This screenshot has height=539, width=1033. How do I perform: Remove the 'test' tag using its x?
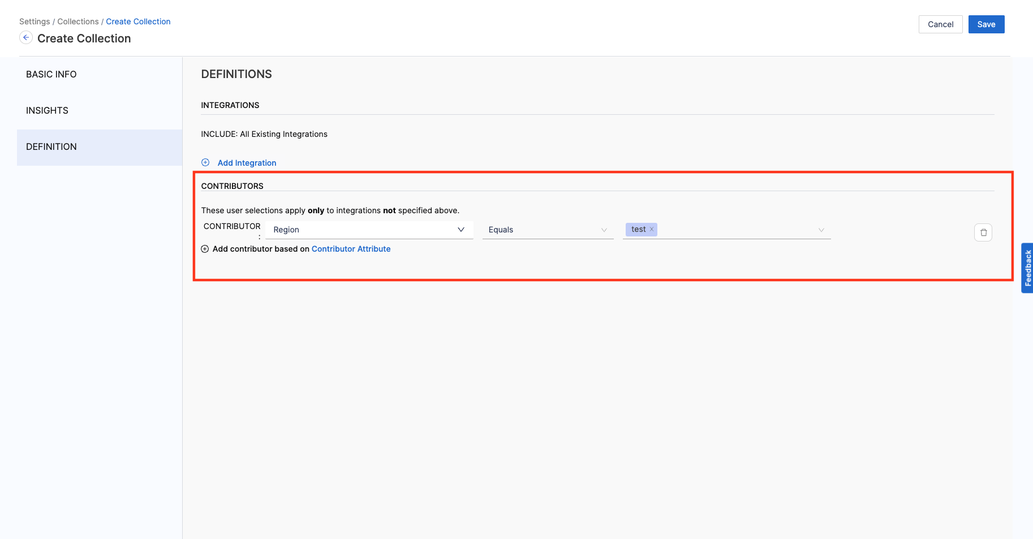pos(652,230)
